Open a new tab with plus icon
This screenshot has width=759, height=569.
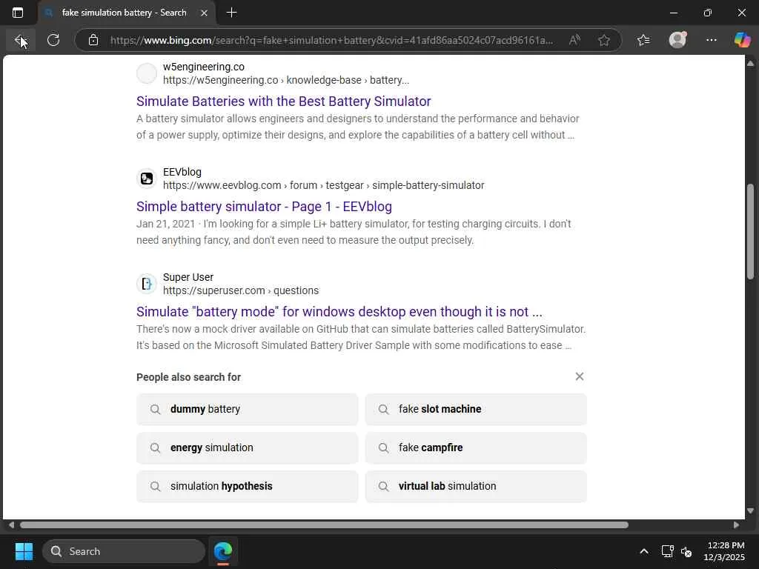point(232,13)
